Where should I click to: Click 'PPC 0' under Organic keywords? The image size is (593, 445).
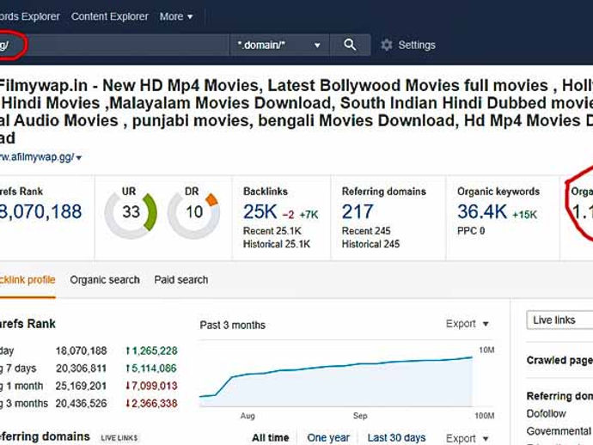pos(471,231)
